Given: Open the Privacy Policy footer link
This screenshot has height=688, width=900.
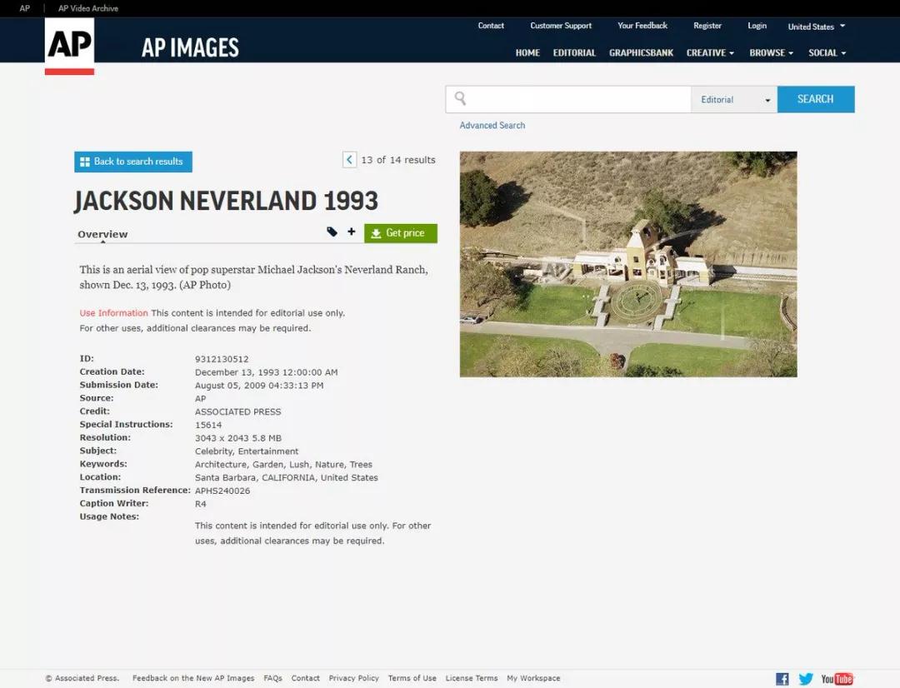Looking at the screenshot, I should [353, 678].
